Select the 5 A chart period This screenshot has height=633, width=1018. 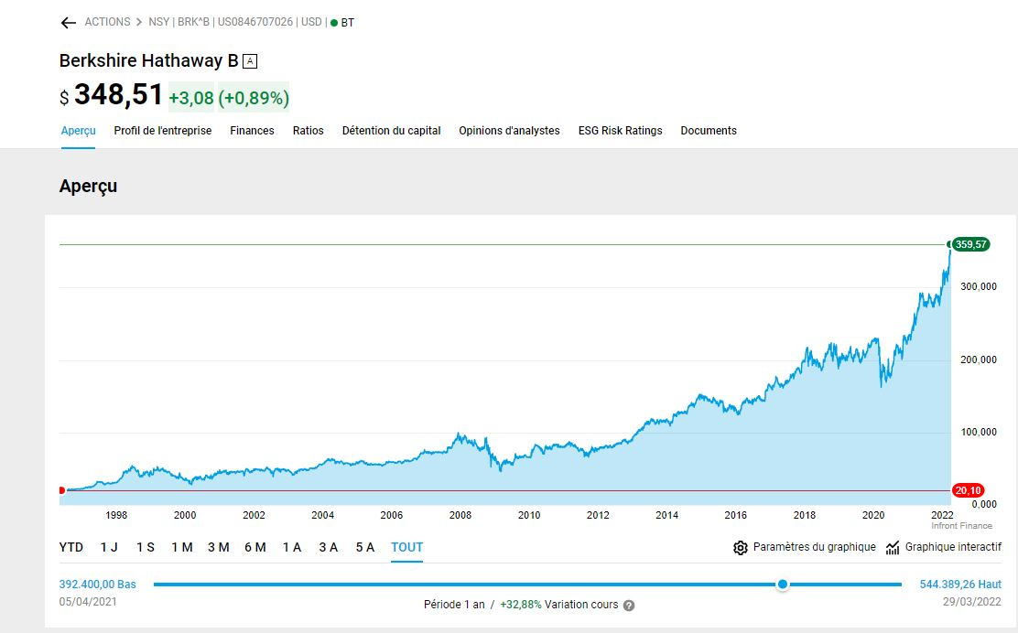click(x=365, y=547)
